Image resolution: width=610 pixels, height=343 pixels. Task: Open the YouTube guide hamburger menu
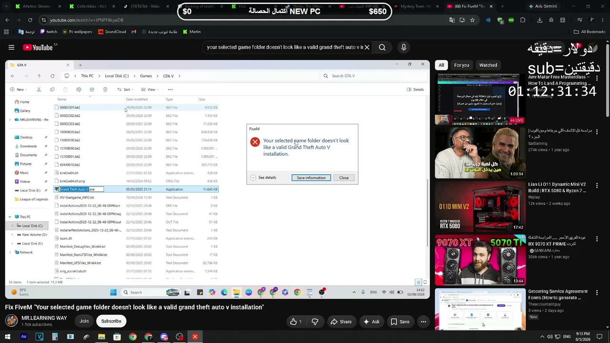coord(11,47)
